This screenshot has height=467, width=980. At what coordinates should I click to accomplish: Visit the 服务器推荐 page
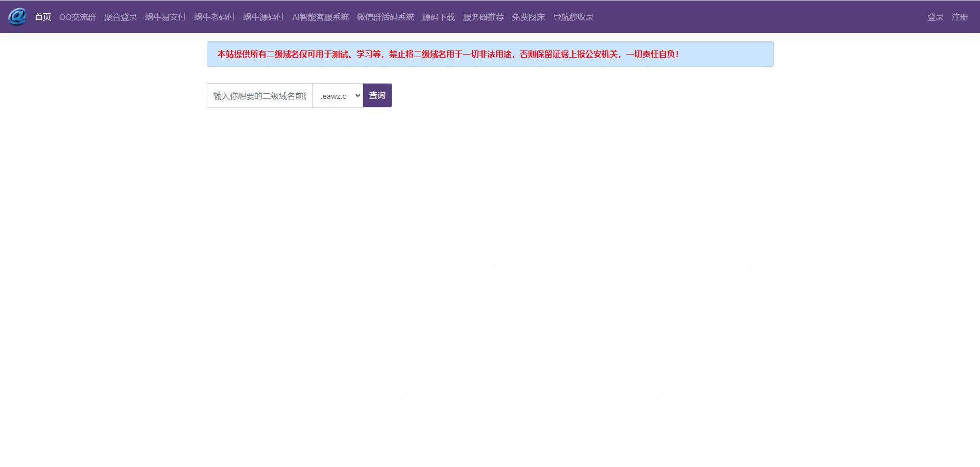(483, 17)
